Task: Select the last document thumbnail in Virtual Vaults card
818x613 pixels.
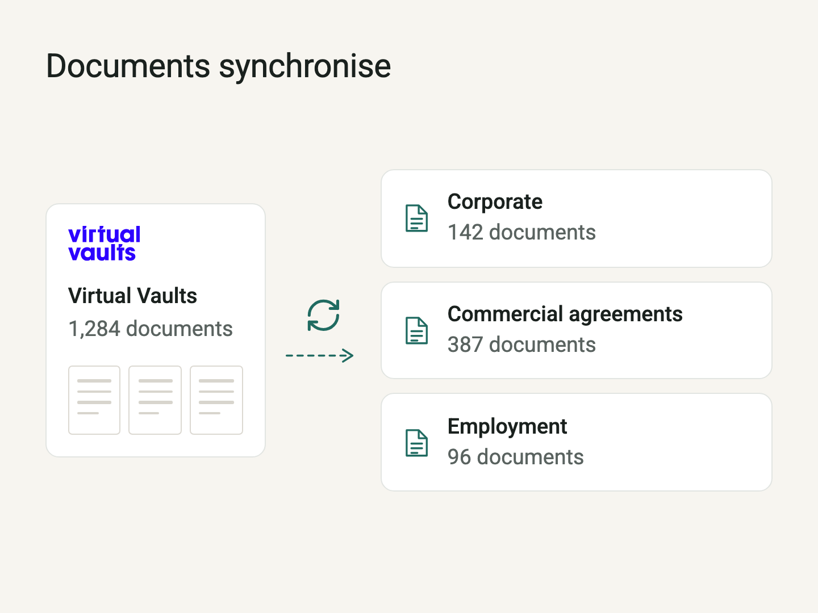Action: (216, 400)
